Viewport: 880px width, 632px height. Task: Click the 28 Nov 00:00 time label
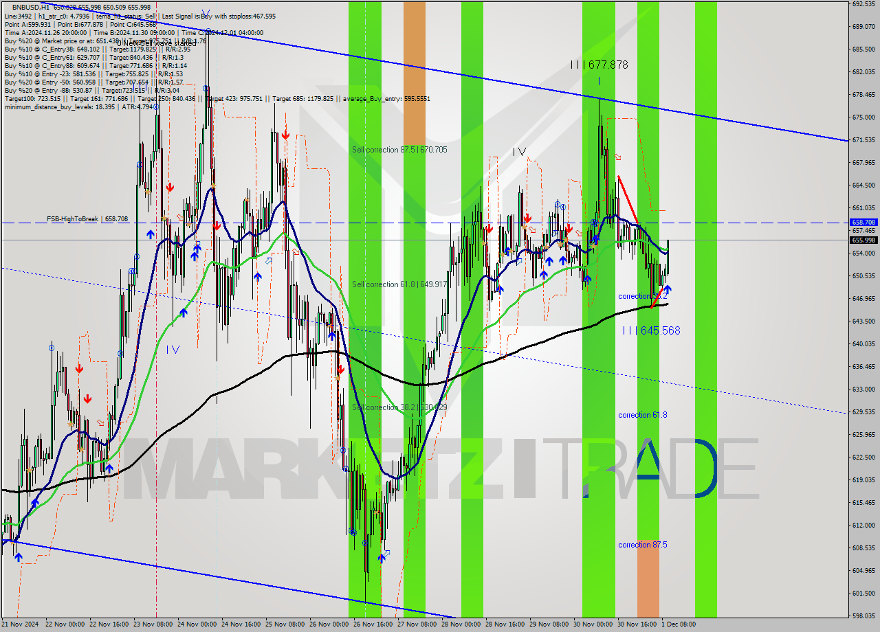(x=462, y=624)
